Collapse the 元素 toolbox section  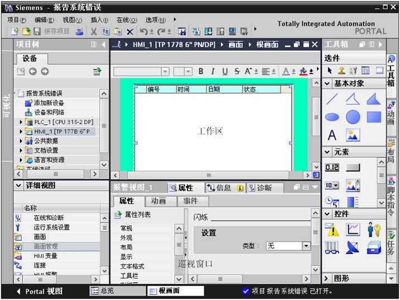pos(327,152)
